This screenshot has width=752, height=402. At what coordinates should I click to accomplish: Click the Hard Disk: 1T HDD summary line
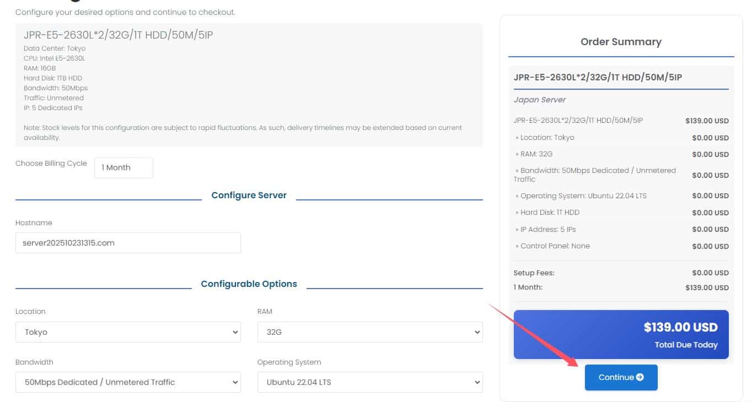550,213
